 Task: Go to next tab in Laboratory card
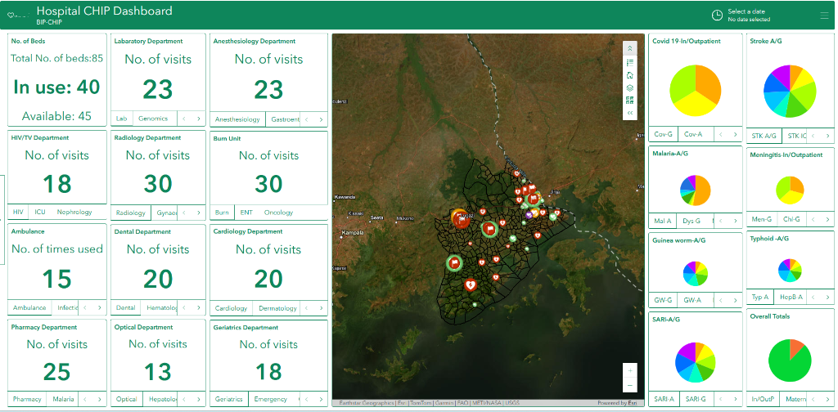coord(198,119)
